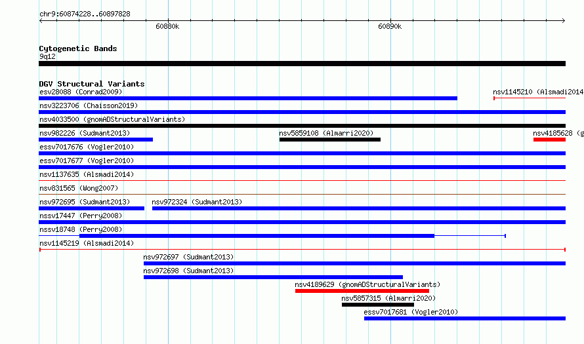Image resolution: width=584 pixels, height=344 pixels.
Task: Select the nsv4185628 short red bar
Action: pos(549,140)
